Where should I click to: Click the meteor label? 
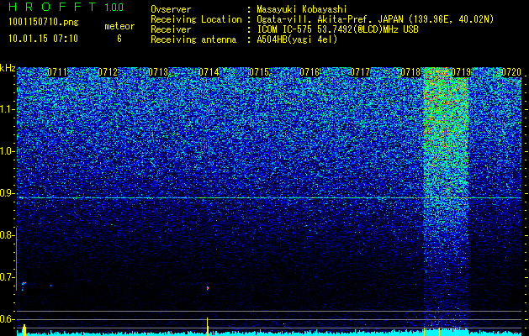point(119,26)
